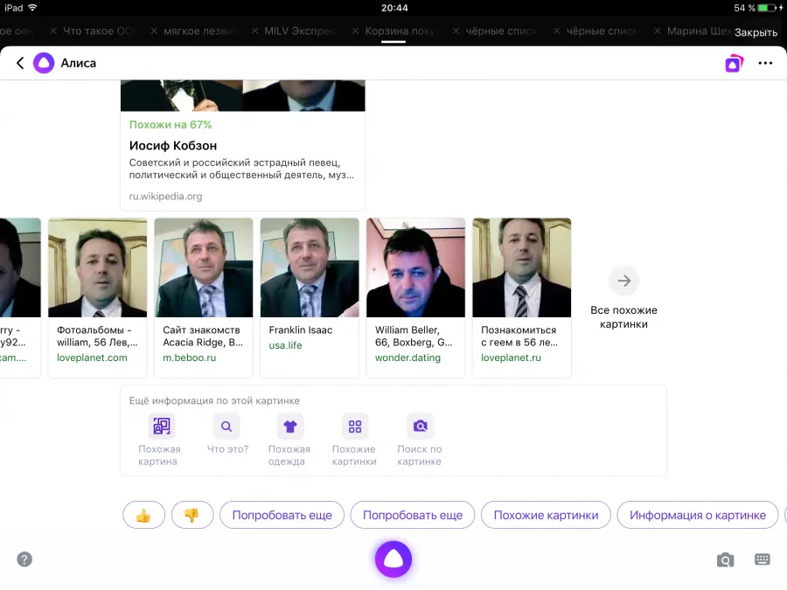The height and width of the screenshot is (590, 787).
Task: Open the loveplanet.com link
Action: [92, 357]
